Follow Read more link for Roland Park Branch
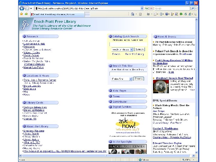216x162 pixels. tap(186, 54)
